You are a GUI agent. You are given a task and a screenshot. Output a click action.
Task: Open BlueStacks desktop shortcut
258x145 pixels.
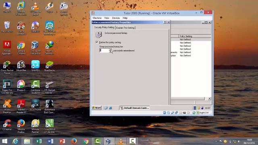click(49, 66)
